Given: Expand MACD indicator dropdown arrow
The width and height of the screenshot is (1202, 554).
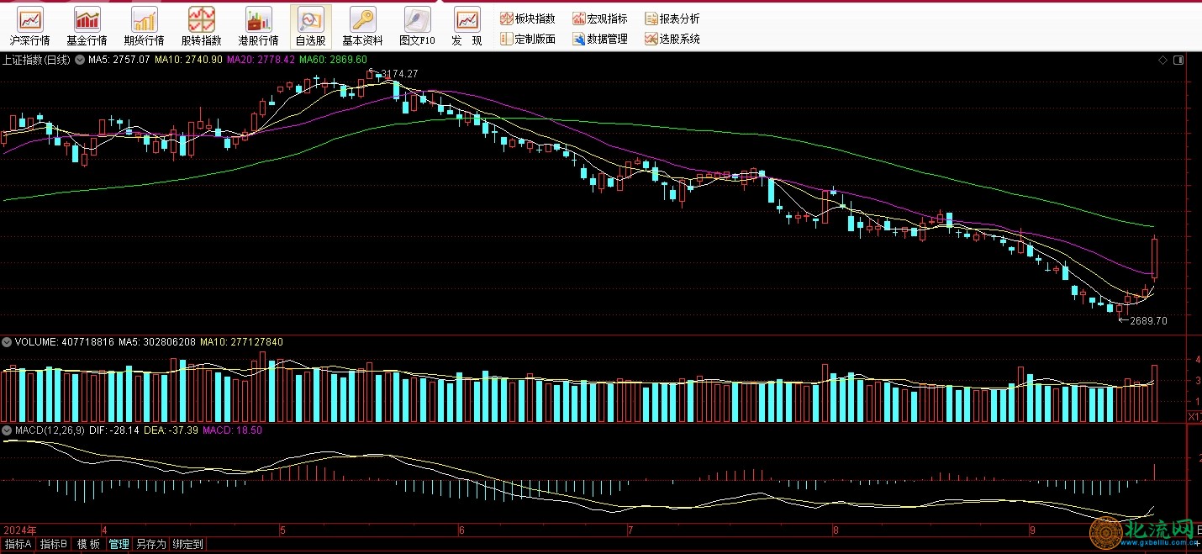Looking at the screenshot, I should [8, 430].
